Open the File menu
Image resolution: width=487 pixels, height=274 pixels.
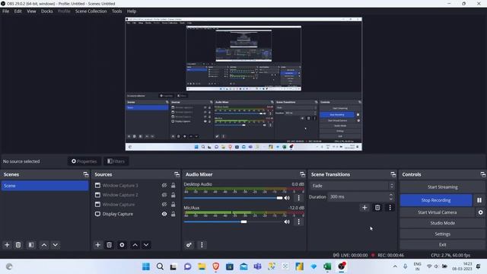click(6, 11)
